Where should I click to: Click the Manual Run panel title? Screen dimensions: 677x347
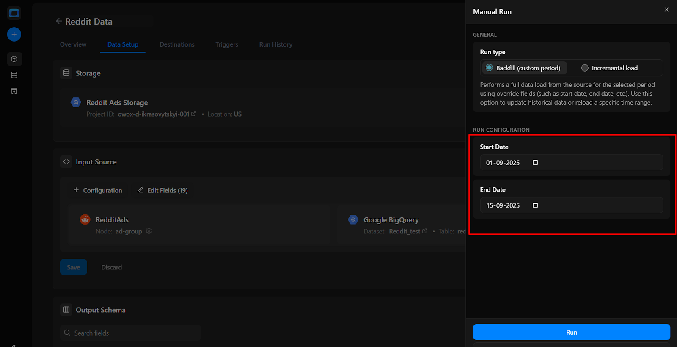click(492, 12)
